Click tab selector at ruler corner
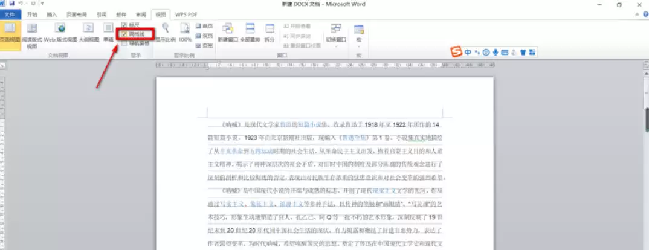The image size is (649, 250). [x=2, y=65]
